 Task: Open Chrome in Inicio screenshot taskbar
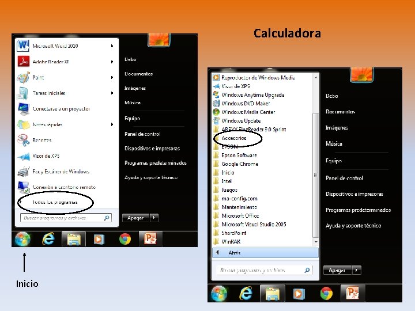124,239
